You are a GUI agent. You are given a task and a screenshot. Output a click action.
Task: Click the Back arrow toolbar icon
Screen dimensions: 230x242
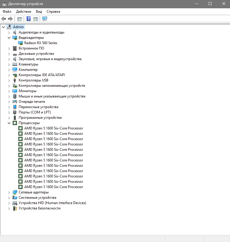(4, 19)
